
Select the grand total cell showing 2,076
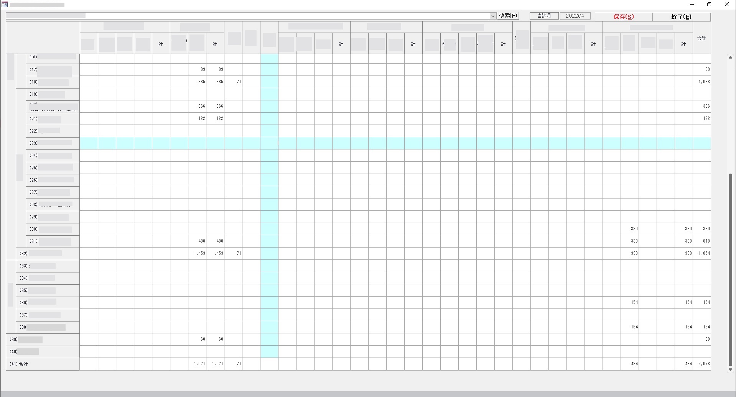coord(701,364)
